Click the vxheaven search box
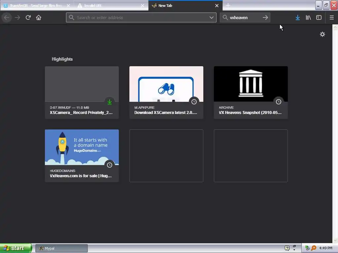The width and height of the screenshot is (338, 253). pyautogui.click(x=245, y=17)
